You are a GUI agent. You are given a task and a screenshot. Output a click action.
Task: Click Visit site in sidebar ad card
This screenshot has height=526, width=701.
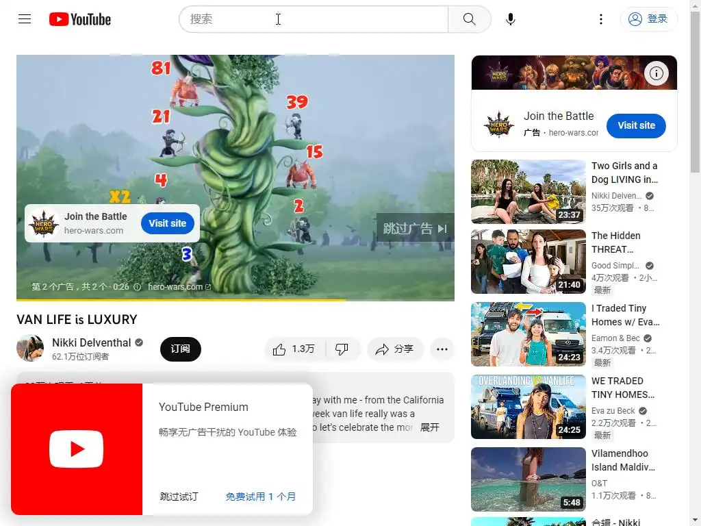[x=636, y=126]
